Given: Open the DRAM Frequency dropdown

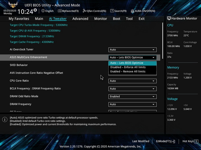Looking at the screenshot, I should tap(132, 104).
